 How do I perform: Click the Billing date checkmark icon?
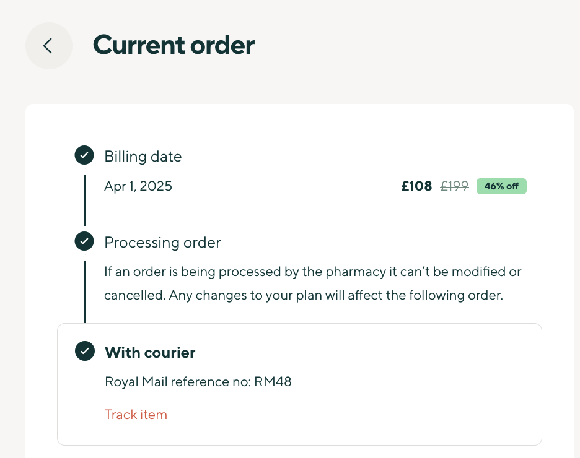pos(84,156)
